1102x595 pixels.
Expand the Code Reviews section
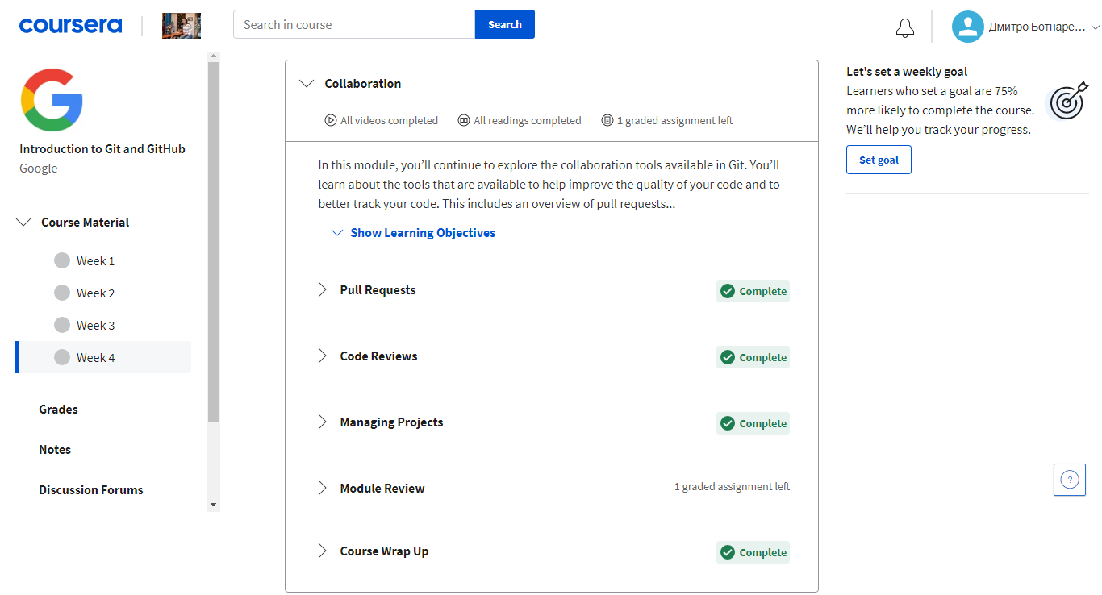(x=323, y=356)
